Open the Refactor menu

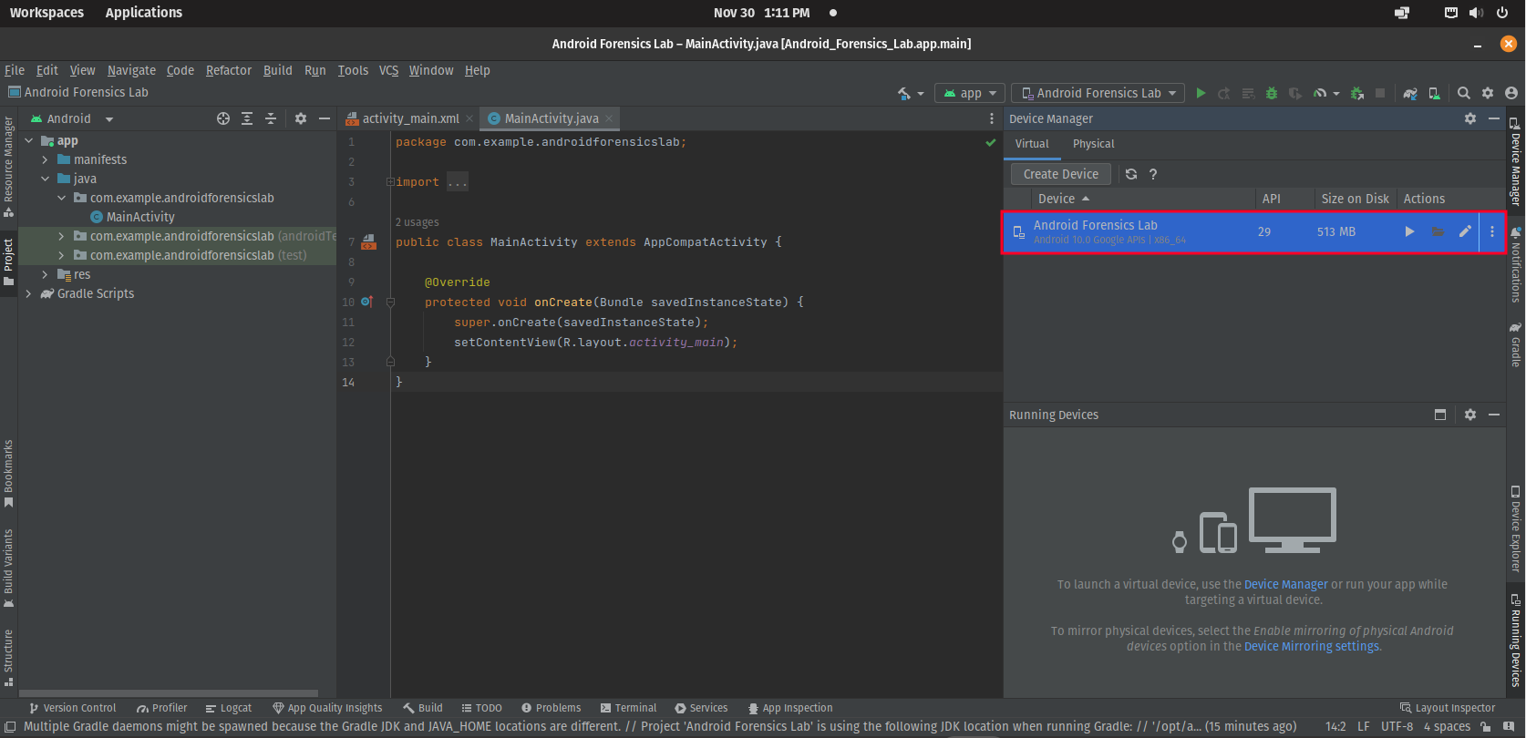(x=229, y=70)
